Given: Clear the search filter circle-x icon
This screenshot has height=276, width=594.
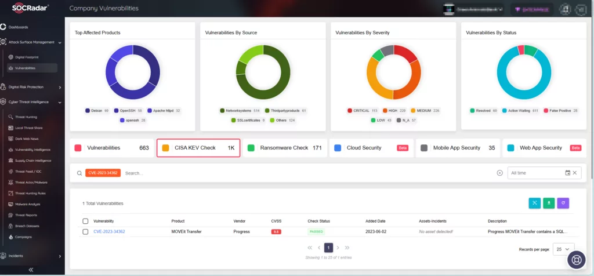Looking at the screenshot, I should (499, 173).
